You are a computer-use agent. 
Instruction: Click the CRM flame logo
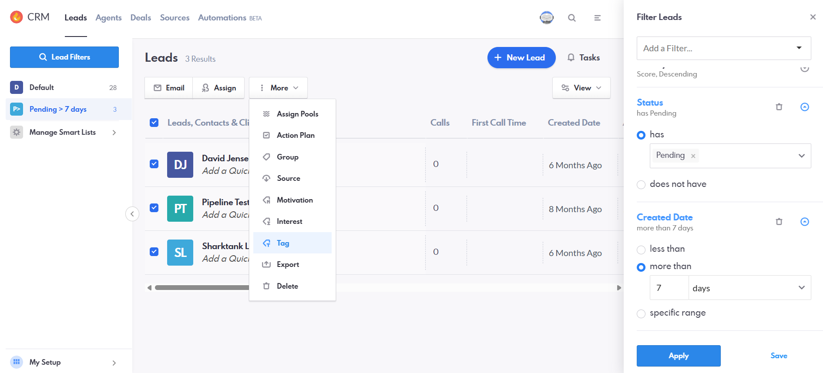(x=17, y=17)
